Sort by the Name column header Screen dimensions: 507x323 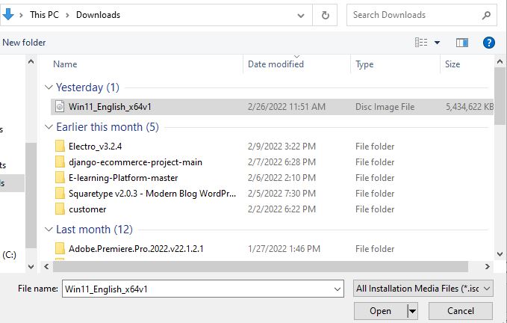pos(65,64)
